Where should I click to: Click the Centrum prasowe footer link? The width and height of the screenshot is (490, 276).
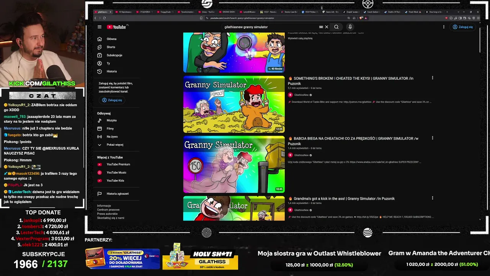(108, 210)
